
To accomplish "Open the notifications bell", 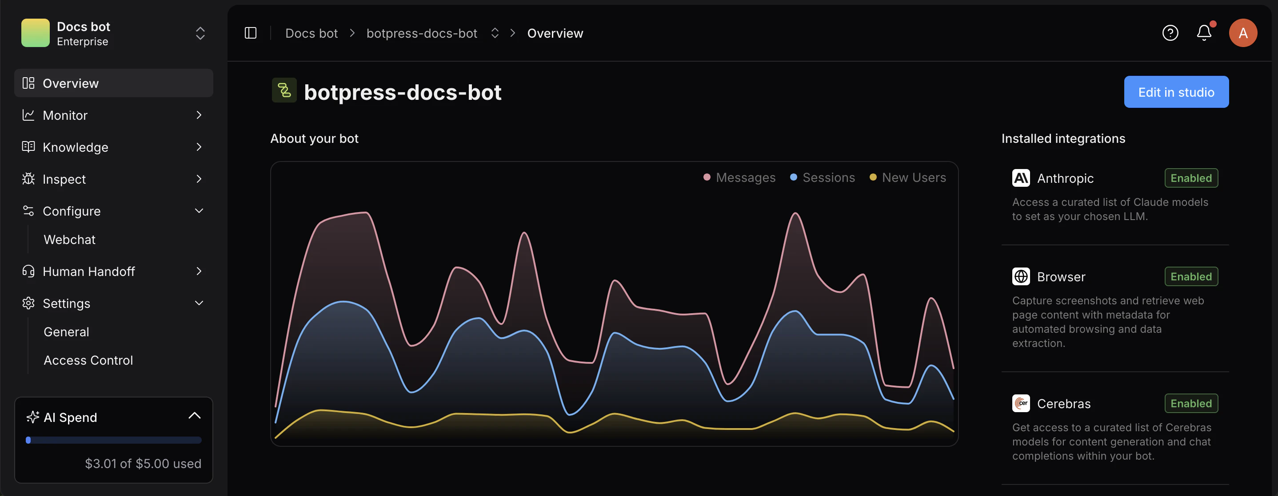I will [1205, 33].
